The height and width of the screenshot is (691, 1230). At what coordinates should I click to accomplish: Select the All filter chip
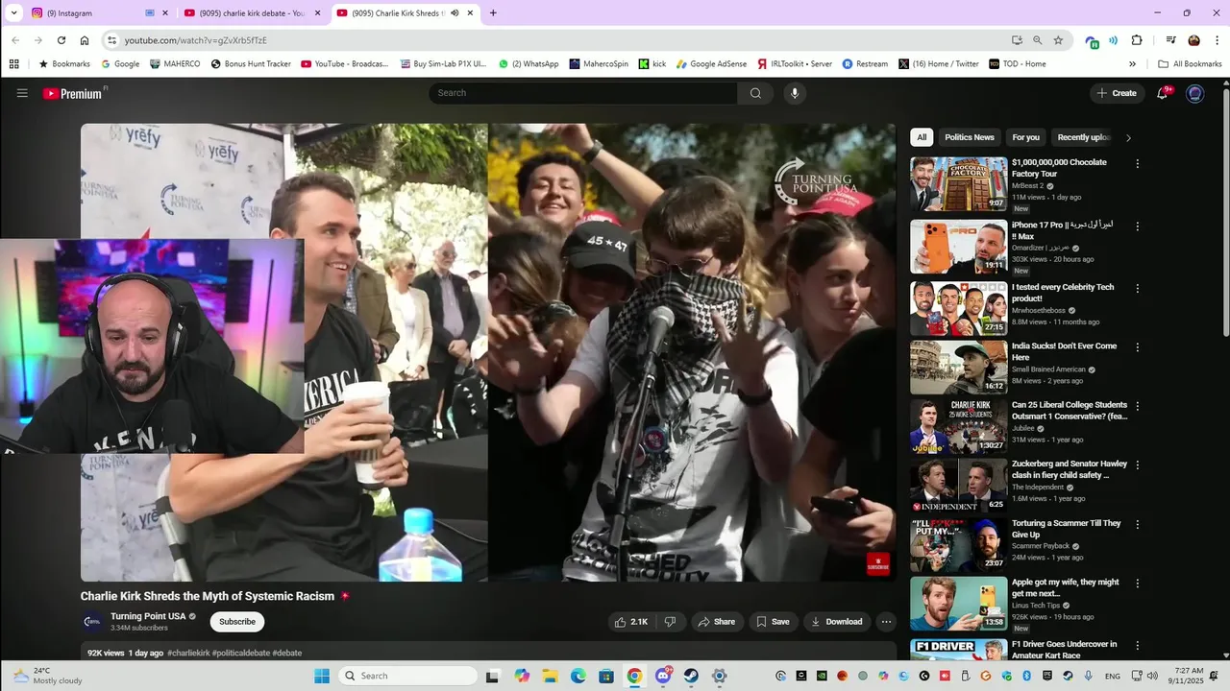922,137
